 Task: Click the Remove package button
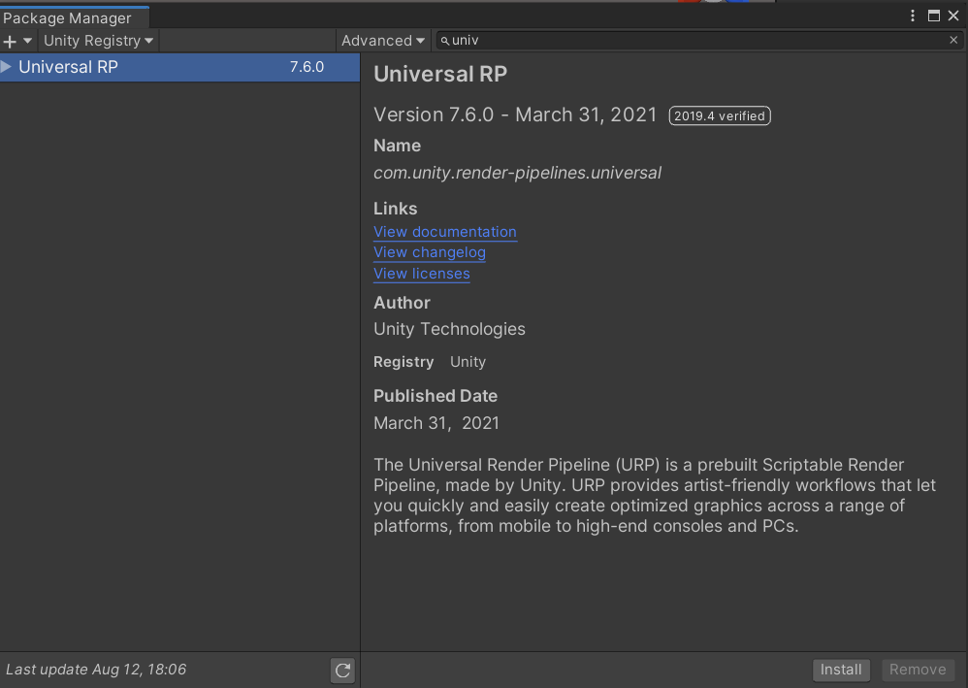(917, 670)
